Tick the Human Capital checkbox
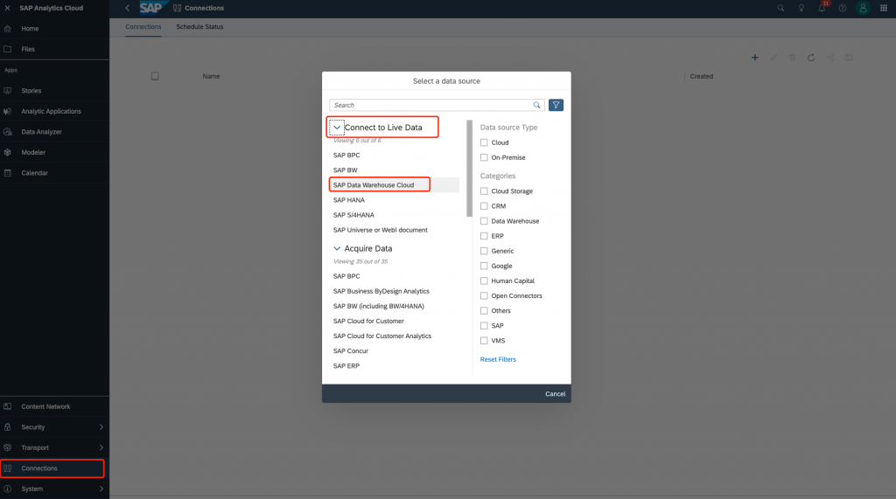This screenshot has height=499, width=896. point(484,281)
